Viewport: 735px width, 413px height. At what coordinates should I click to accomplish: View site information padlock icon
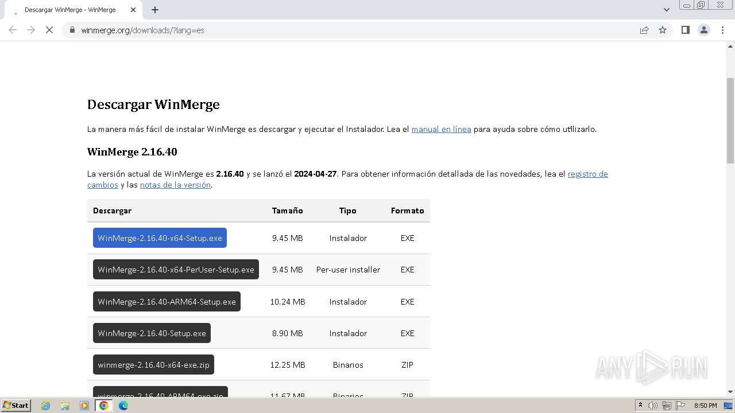pyautogui.click(x=72, y=30)
